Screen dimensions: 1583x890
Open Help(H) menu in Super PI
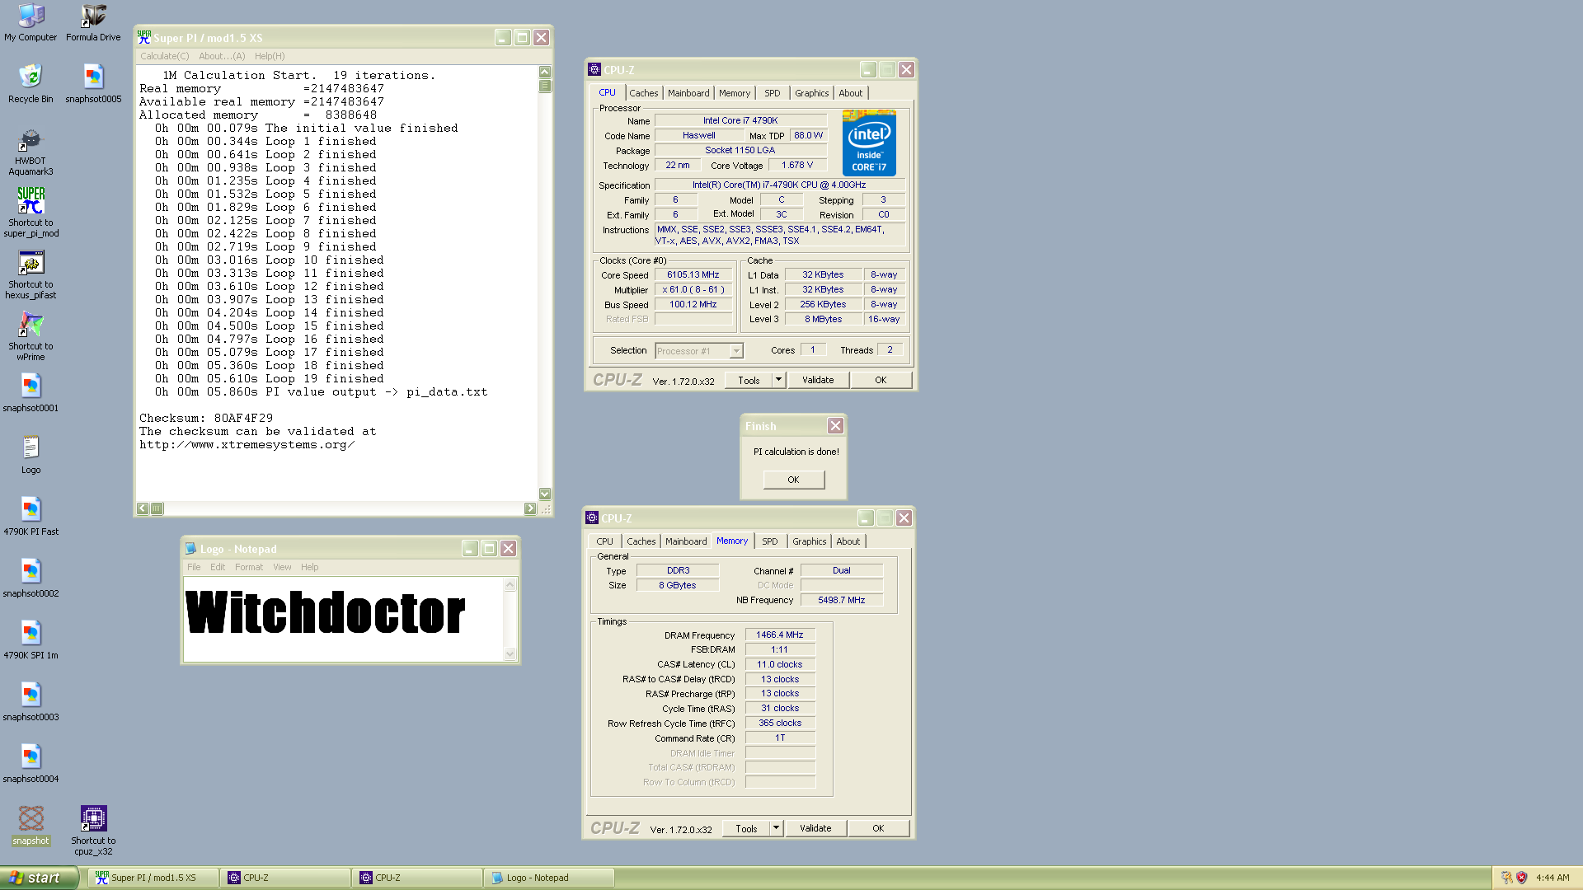pos(270,56)
